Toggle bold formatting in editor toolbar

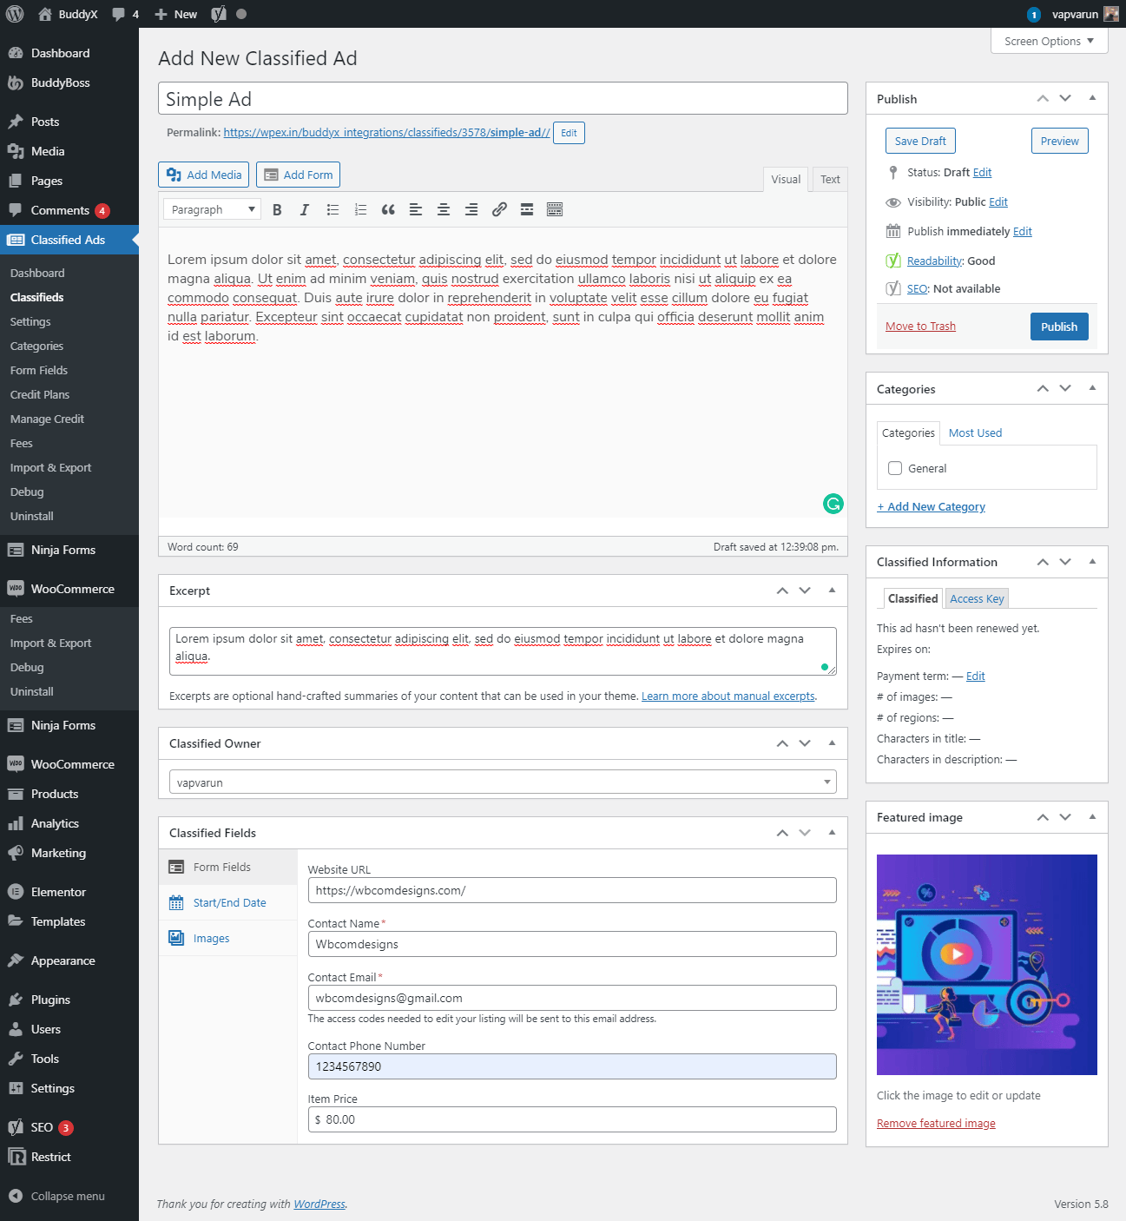[277, 209]
